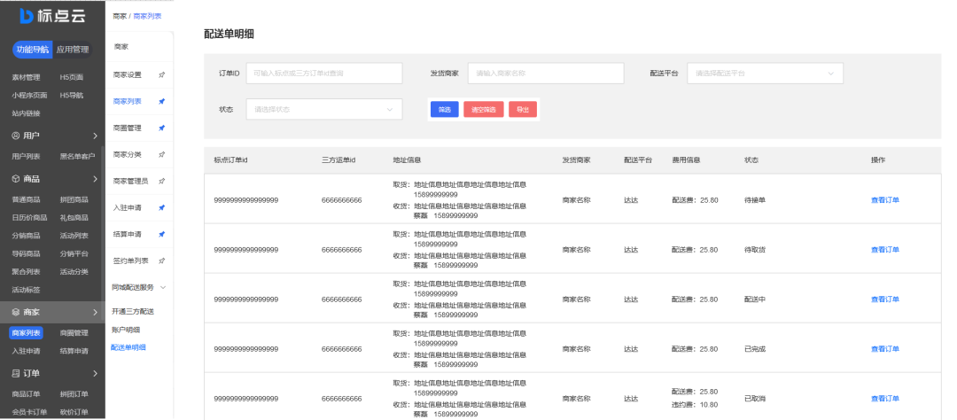Open 拼团商品 in sidebar
Viewport: 957px width, 420px height.
[x=74, y=199]
